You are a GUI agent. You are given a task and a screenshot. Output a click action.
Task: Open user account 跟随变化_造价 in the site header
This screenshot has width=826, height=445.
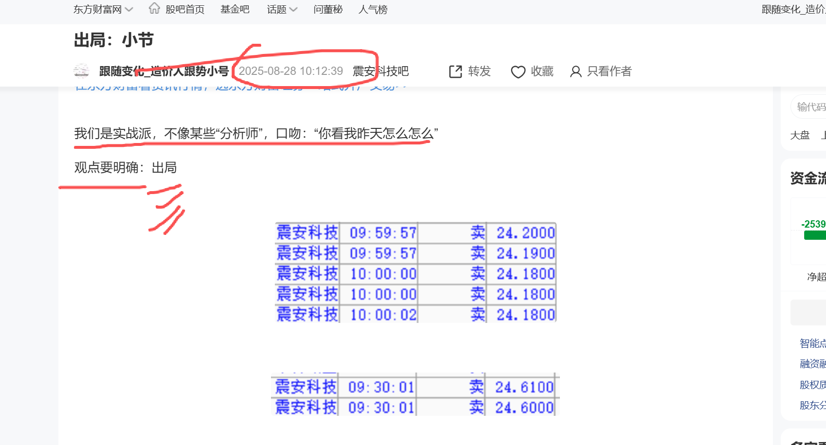(793, 9)
